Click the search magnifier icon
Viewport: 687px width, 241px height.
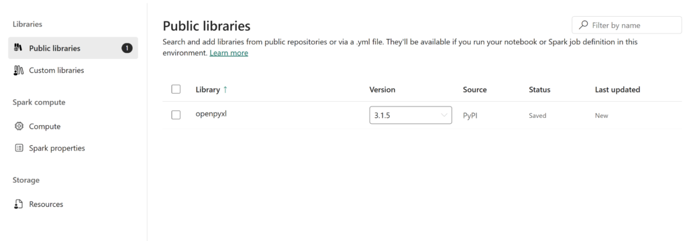(x=583, y=25)
